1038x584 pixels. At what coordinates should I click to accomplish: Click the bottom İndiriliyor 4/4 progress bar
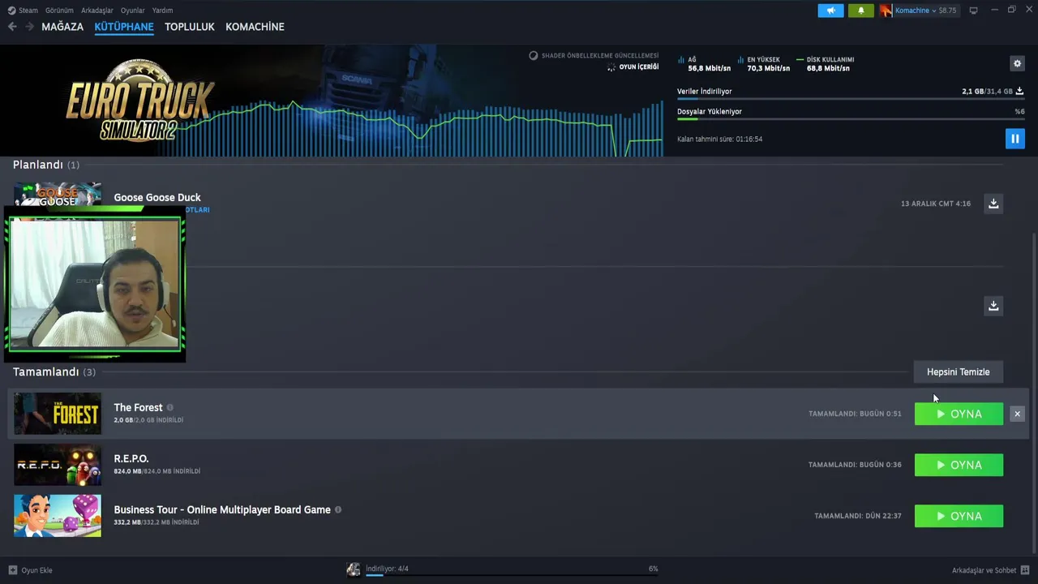tap(512, 575)
